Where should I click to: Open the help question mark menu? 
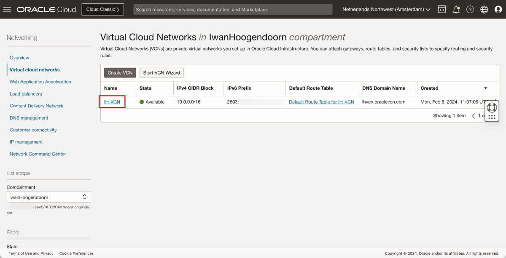coord(470,9)
